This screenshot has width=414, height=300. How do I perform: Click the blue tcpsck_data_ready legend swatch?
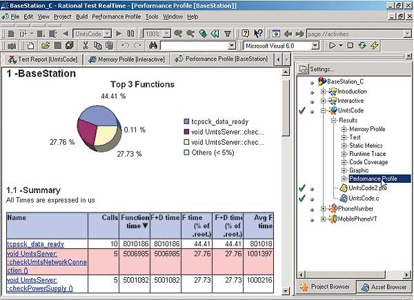(186, 121)
